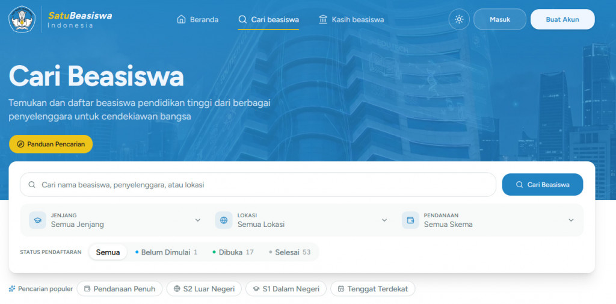
Task: Expand the Jenjang chevron arrow
Action: click(197, 220)
